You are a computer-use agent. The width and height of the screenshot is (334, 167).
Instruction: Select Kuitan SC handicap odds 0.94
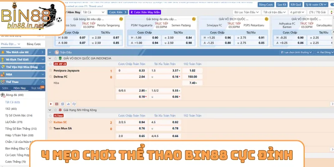131,122
